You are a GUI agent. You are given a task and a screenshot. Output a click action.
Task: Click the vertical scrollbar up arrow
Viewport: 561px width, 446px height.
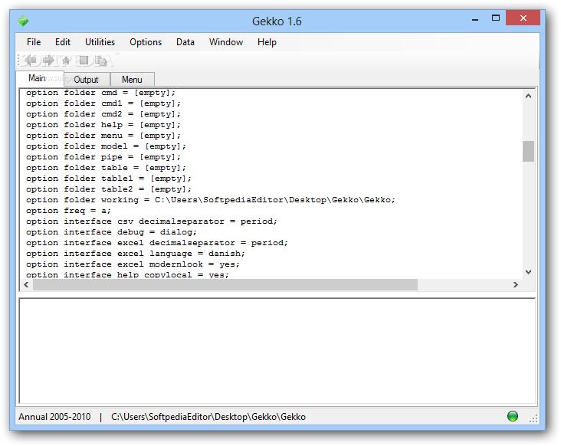pyautogui.click(x=529, y=97)
